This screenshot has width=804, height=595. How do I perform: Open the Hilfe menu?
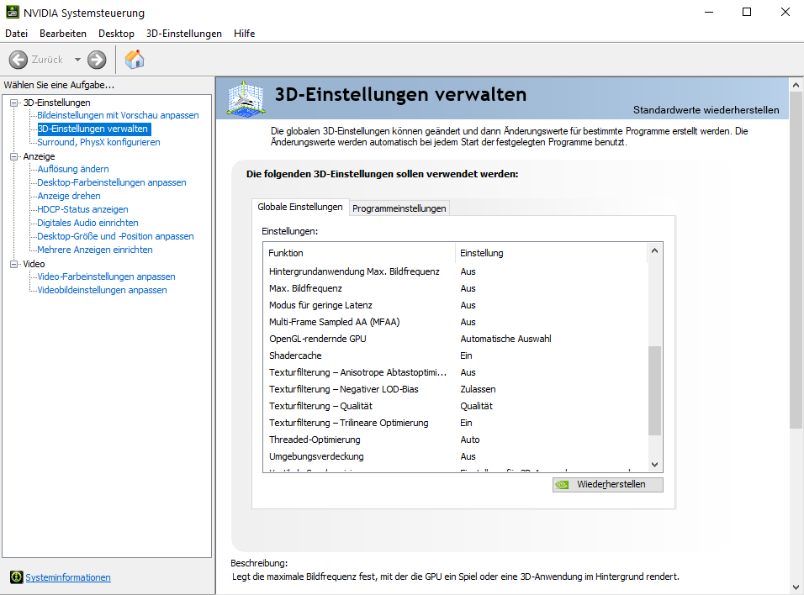click(x=244, y=34)
